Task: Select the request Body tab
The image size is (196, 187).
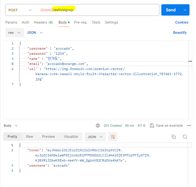Action: (64, 22)
